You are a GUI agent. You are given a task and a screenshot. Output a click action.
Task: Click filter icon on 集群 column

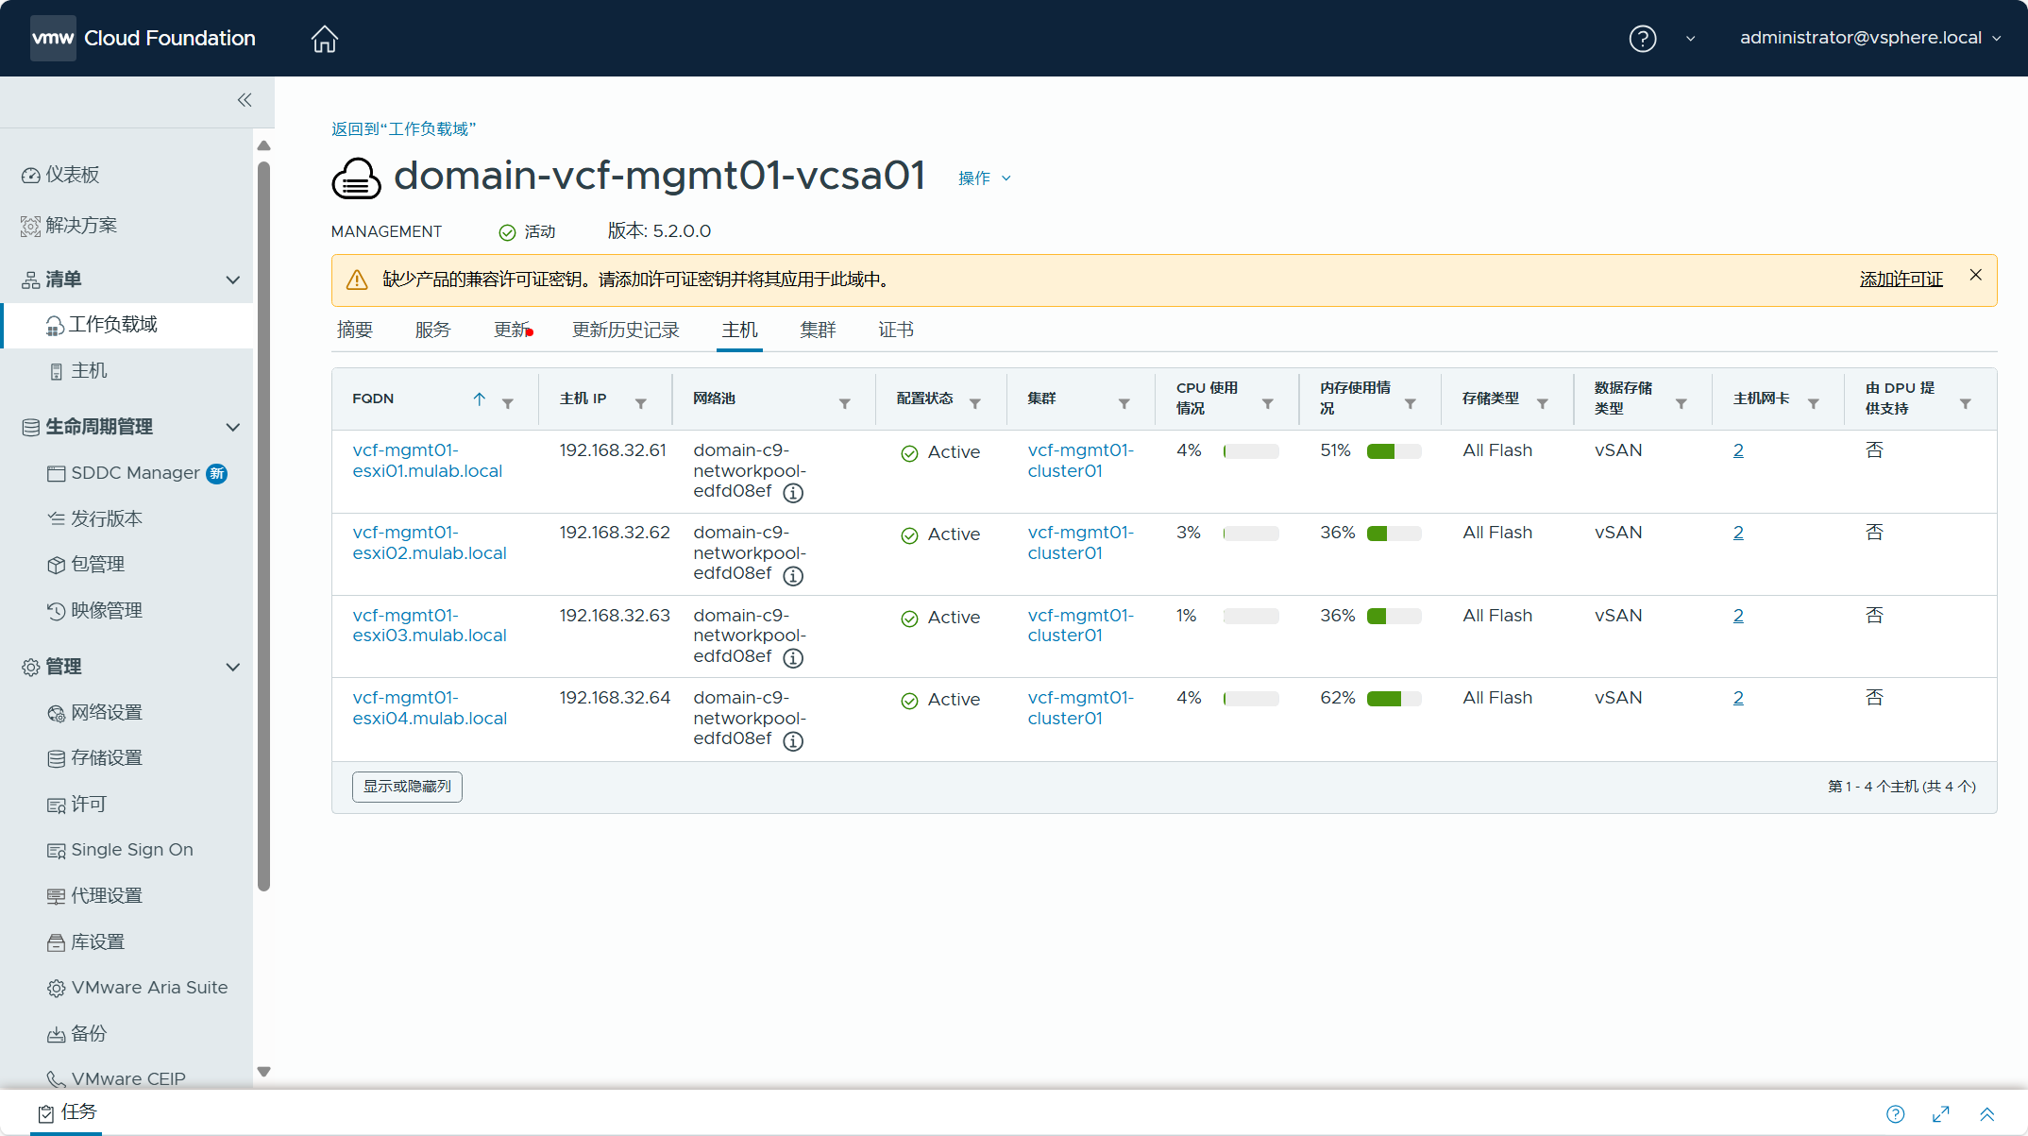[x=1124, y=404]
